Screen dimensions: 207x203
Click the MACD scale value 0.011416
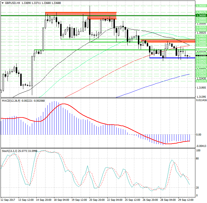click(201, 100)
